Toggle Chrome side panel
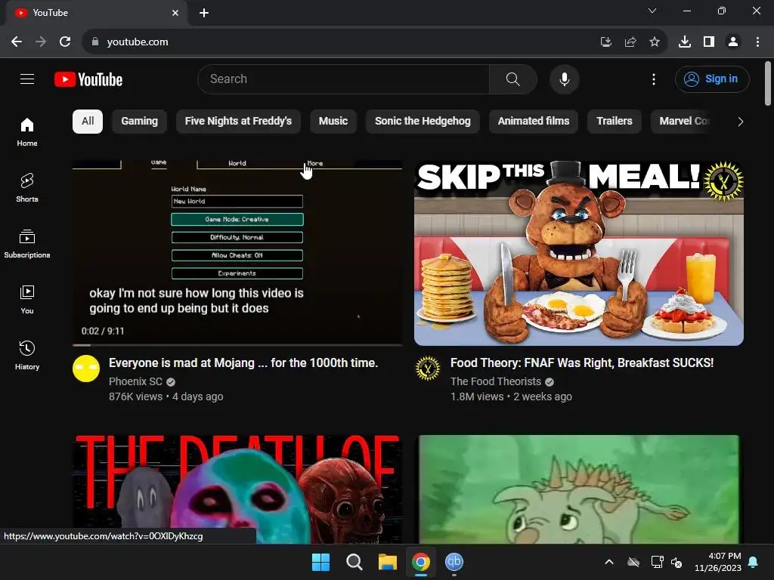774x580 pixels. click(x=709, y=42)
